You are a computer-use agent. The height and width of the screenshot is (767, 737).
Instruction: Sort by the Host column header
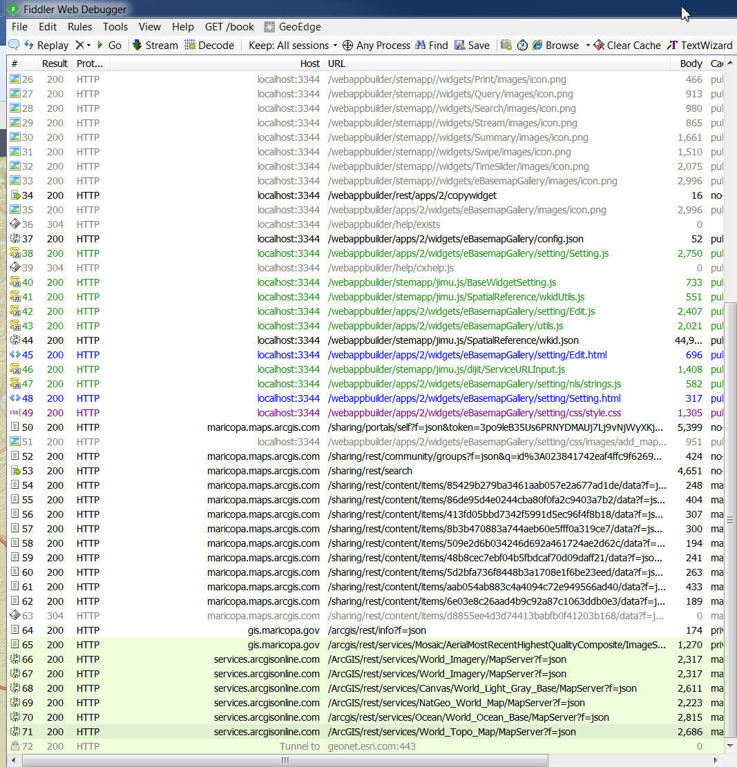pos(217,64)
